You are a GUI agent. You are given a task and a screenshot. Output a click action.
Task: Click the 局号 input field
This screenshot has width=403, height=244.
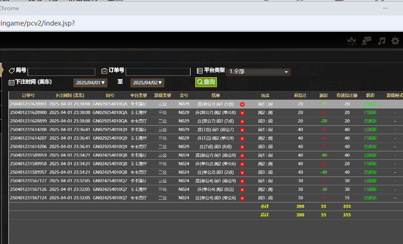(x=61, y=72)
